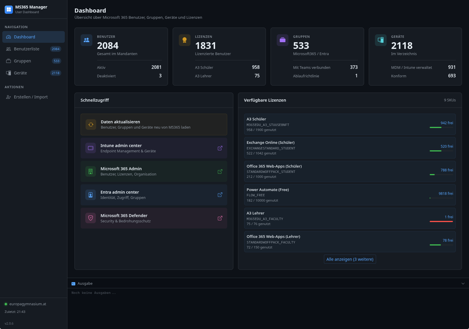Screen dimensions: 469x329
Task: Click the 1 frei text for A3 Lehrer
Action: point(449,217)
